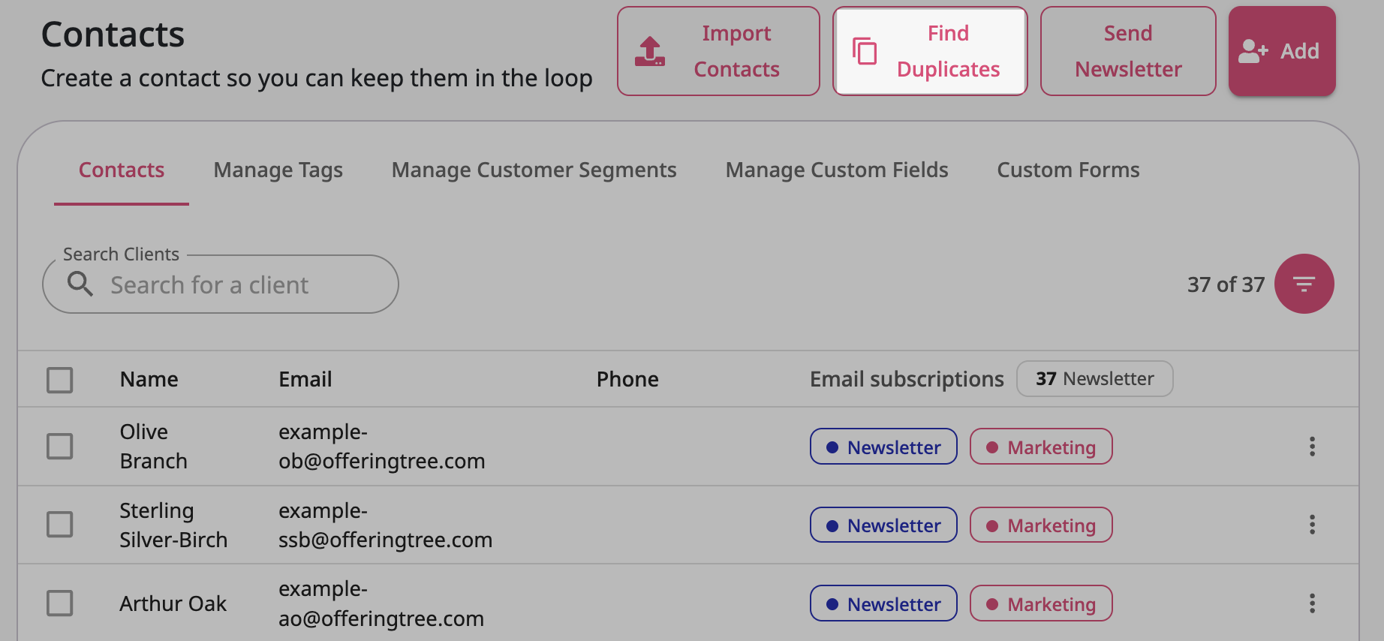Click email example-ao@offeringtree.com
Image resolution: width=1384 pixels, height=641 pixels.
coord(381,603)
